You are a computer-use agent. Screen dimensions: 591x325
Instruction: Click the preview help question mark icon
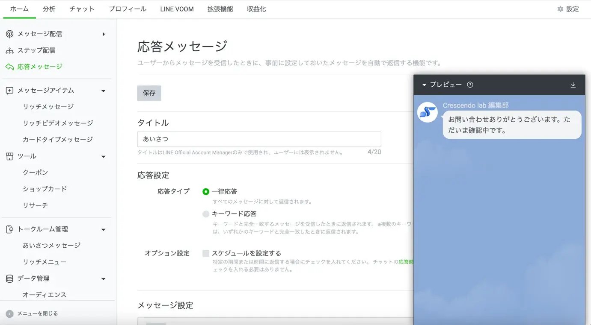[x=470, y=85]
